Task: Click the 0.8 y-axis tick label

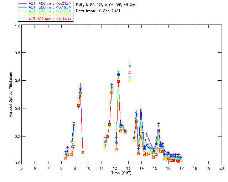Action: click(17, 53)
